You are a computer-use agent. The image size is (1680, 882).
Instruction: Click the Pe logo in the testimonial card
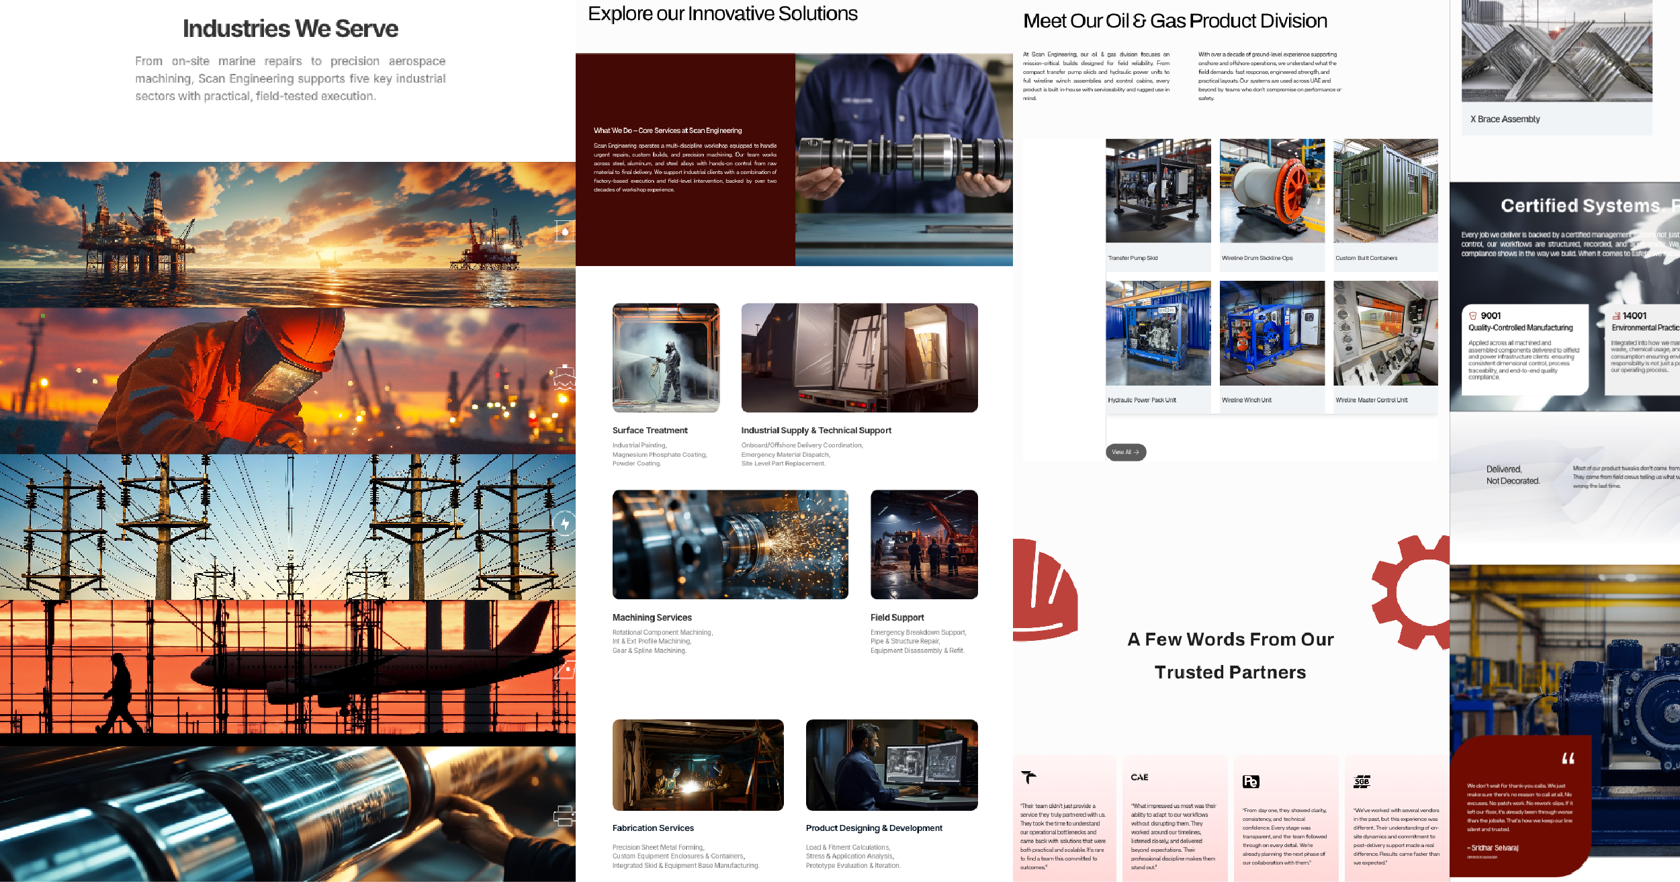tap(1250, 781)
